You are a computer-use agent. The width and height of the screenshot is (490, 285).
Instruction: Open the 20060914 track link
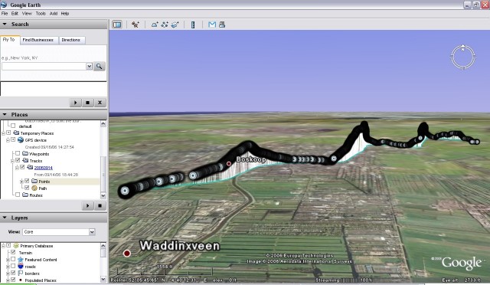[44, 168]
